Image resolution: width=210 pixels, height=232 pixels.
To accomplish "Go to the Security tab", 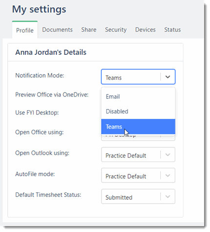I will click(116, 30).
